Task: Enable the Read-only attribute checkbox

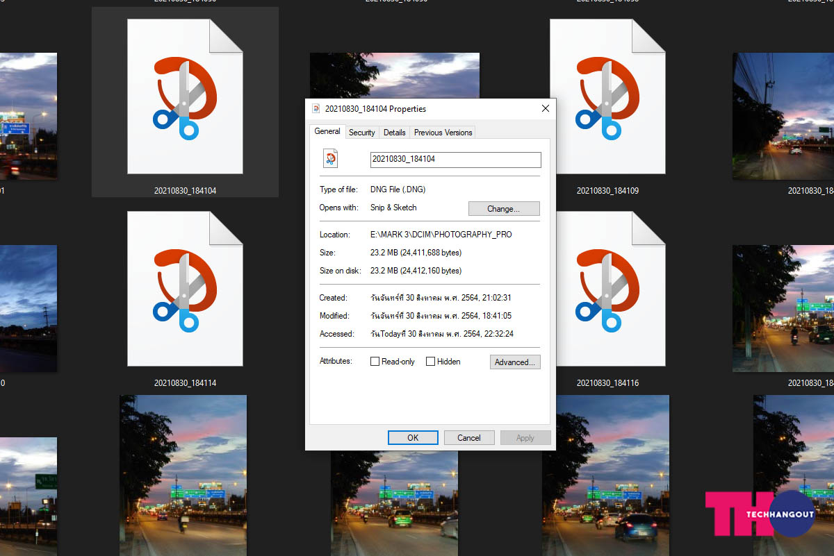Action: point(375,362)
